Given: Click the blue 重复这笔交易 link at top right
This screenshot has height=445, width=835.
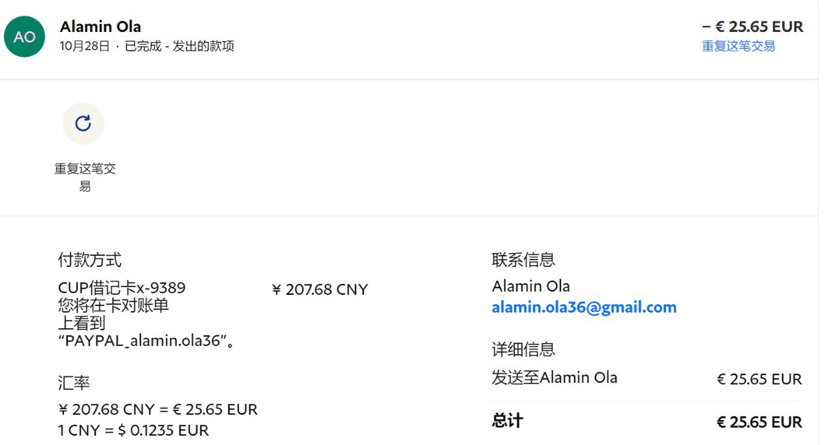Looking at the screenshot, I should coord(738,46).
